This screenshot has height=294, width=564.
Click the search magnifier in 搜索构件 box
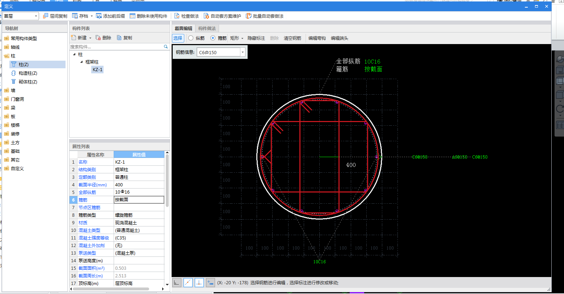(166, 47)
